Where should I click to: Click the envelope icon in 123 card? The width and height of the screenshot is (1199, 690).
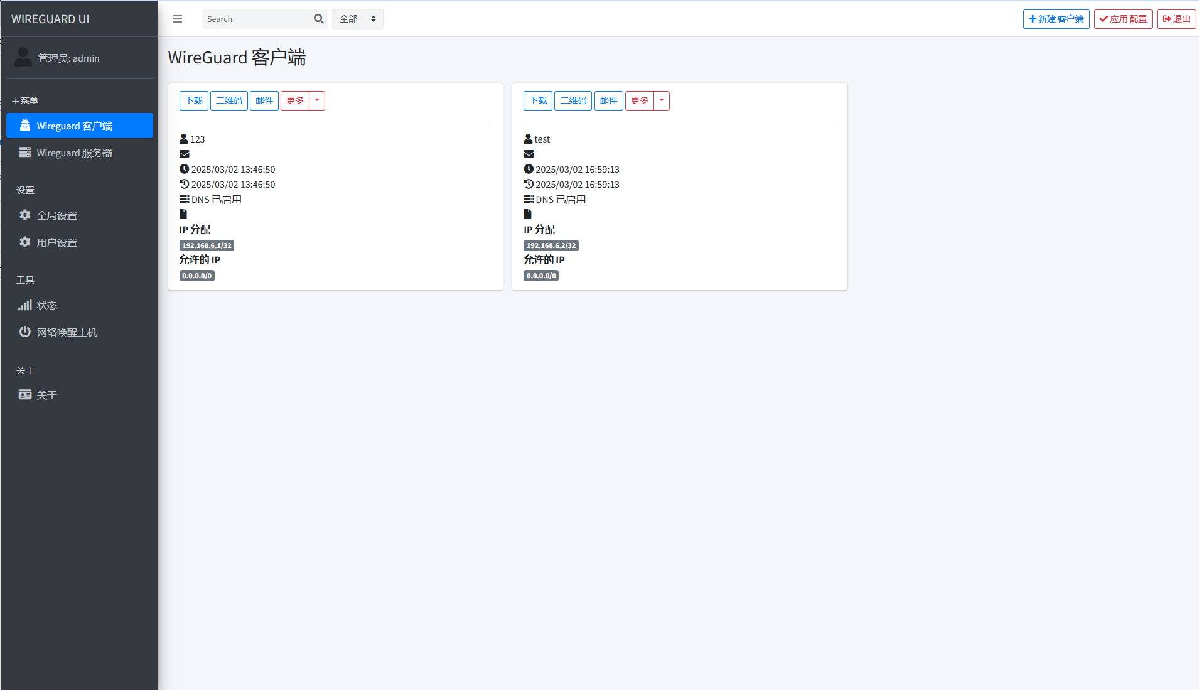[185, 154]
